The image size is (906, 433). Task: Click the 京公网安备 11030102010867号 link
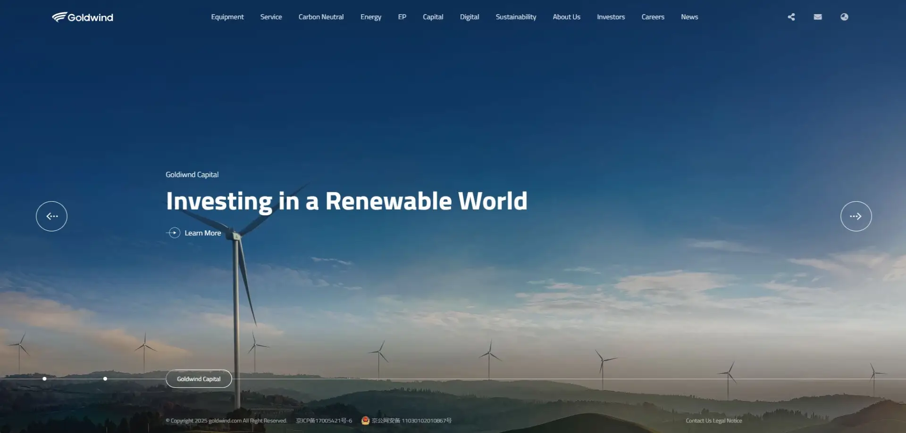coord(411,421)
